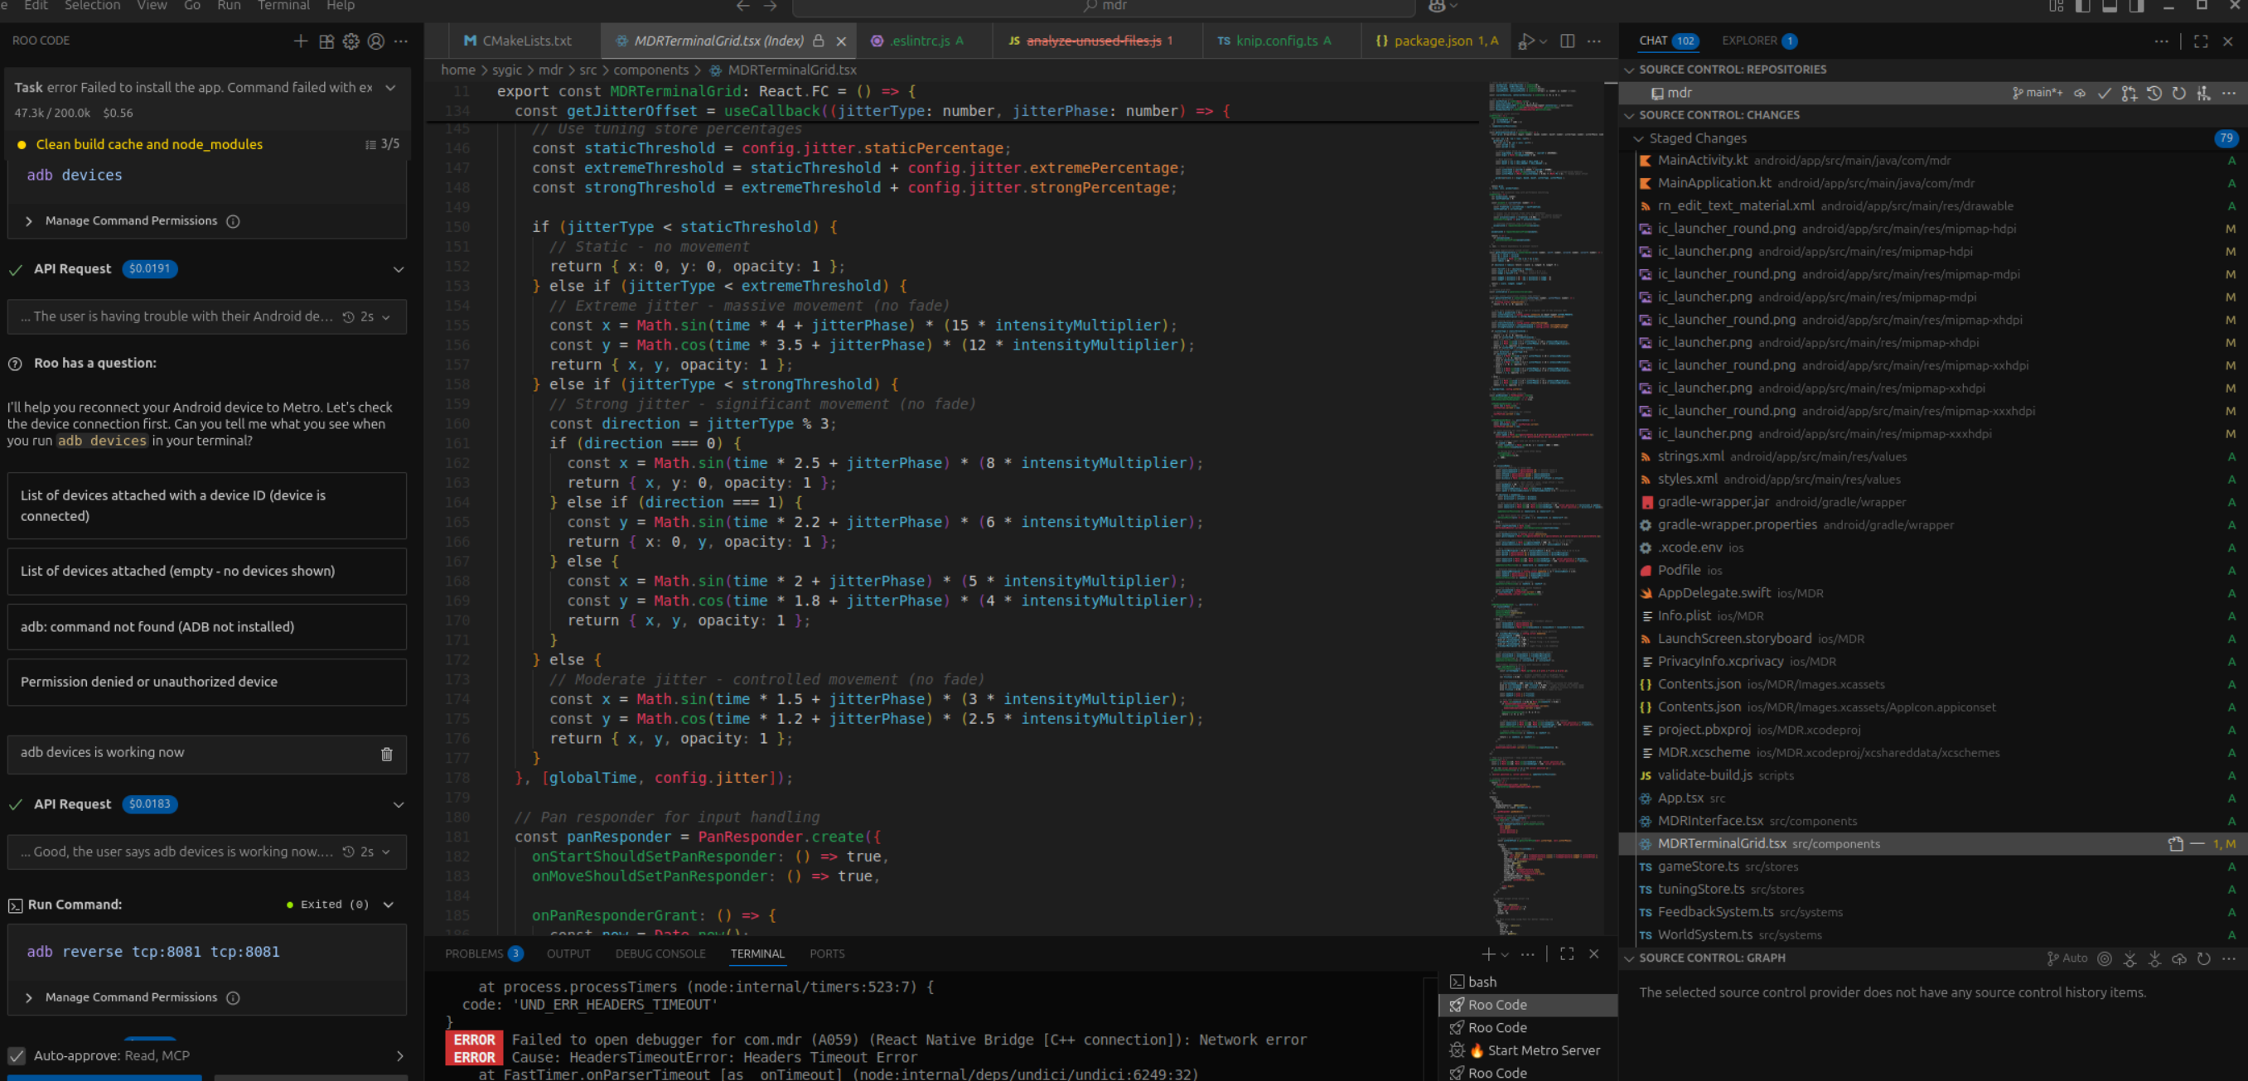The image size is (2248, 1081).
Task: Unstage MDRTerminalGrid.tsx with minus icon
Action: click(x=2197, y=844)
